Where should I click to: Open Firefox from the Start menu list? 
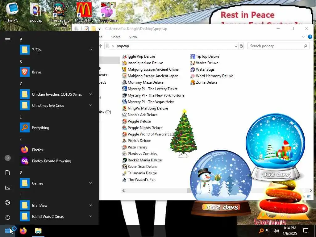(x=56, y=150)
